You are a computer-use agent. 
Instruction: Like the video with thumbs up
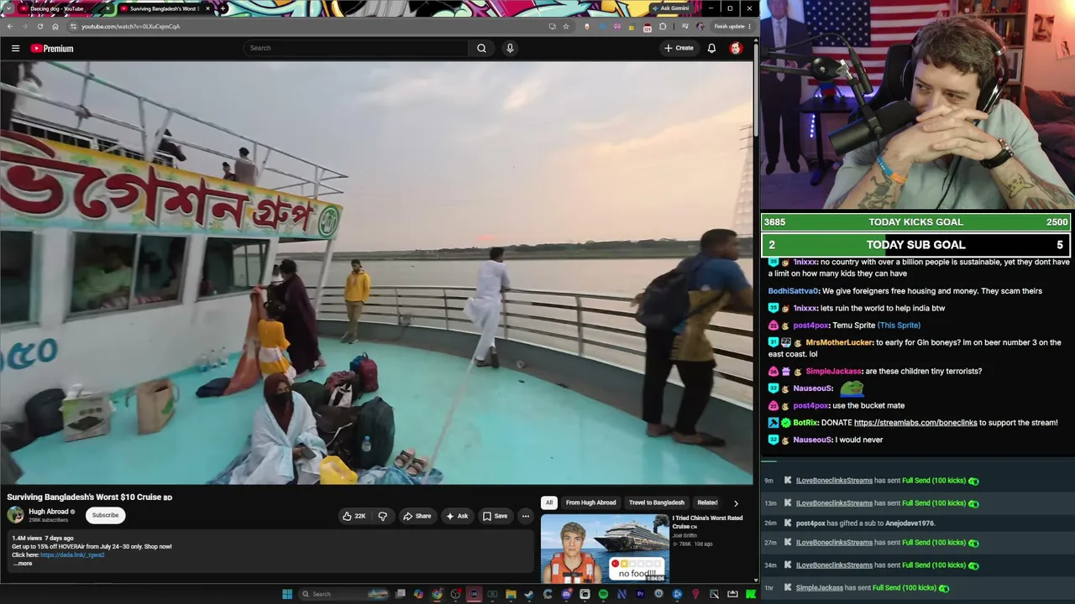354,516
